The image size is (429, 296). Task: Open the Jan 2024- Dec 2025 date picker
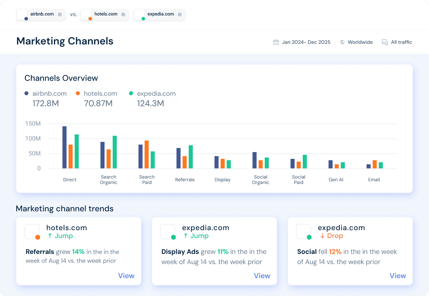click(x=302, y=42)
